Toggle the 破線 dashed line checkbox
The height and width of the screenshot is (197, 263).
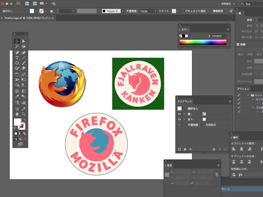click(x=238, y=44)
